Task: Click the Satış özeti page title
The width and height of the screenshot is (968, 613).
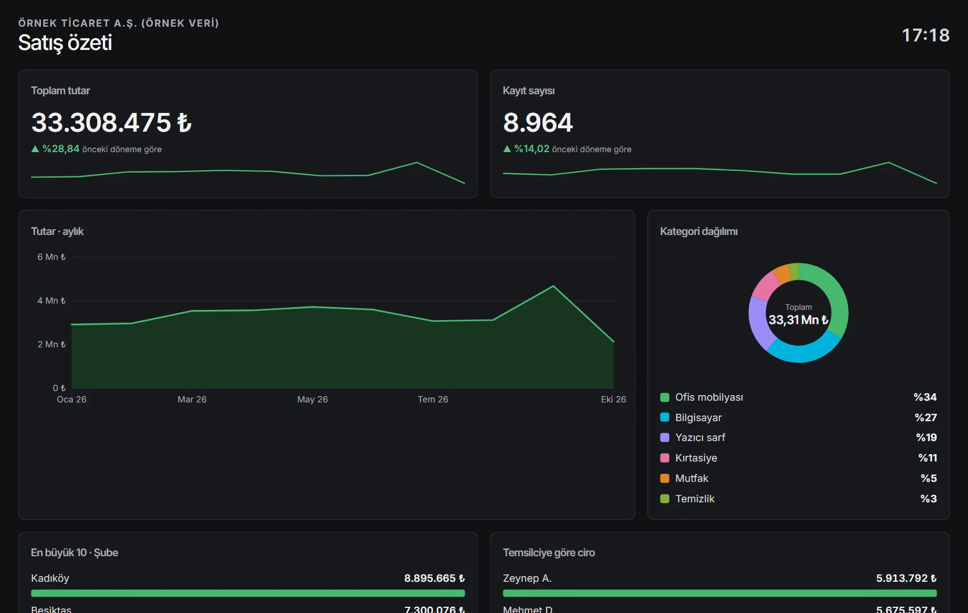Action: coord(65,43)
